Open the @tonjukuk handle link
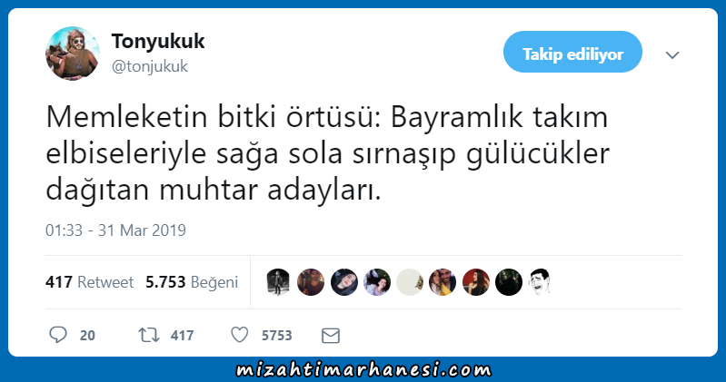The height and width of the screenshot is (382, 726). click(150, 66)
